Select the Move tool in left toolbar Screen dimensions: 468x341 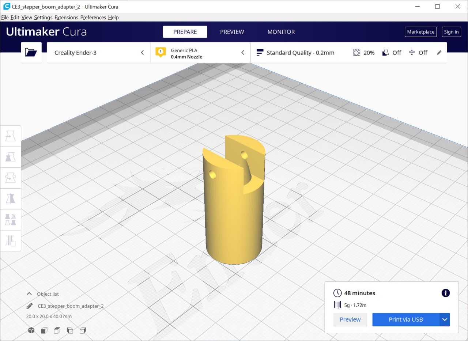[11, 136]
